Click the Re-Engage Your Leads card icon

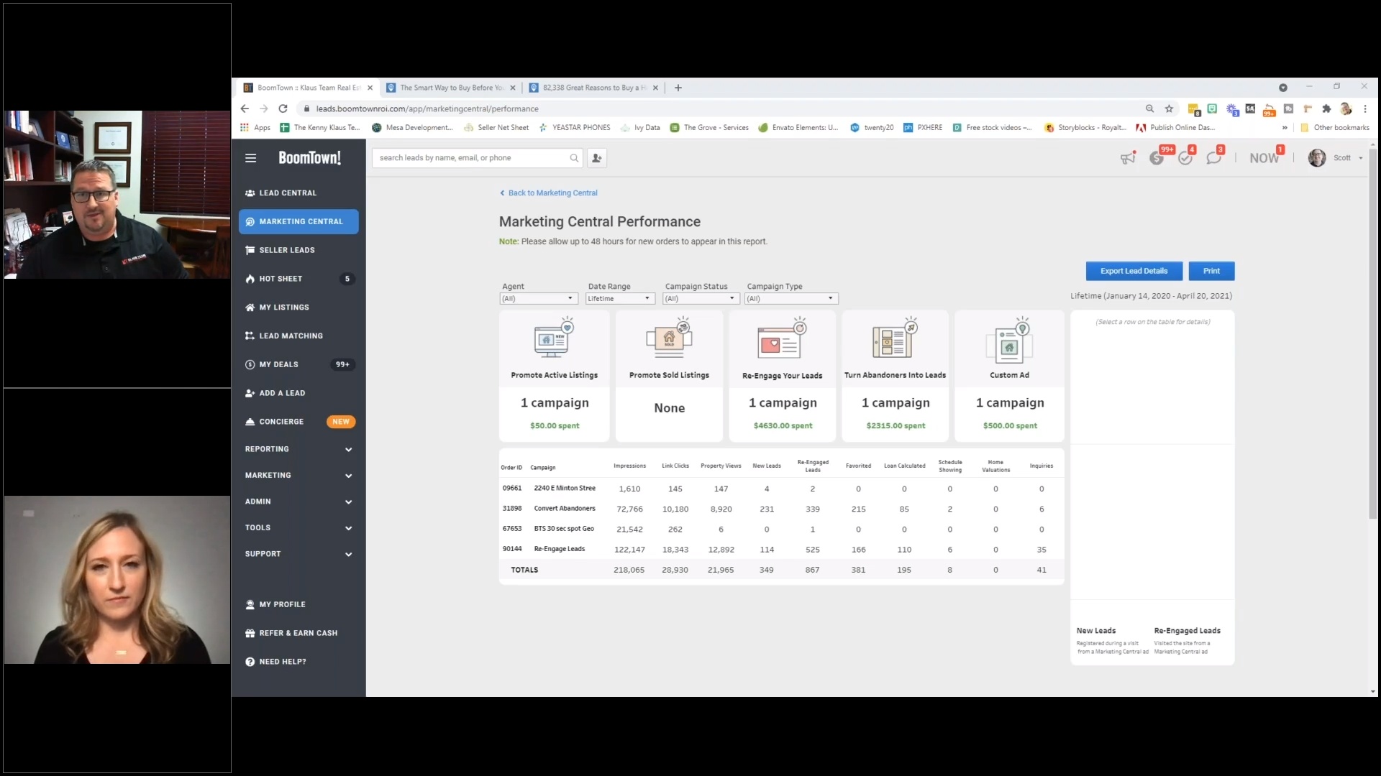[x=782, y=341]
